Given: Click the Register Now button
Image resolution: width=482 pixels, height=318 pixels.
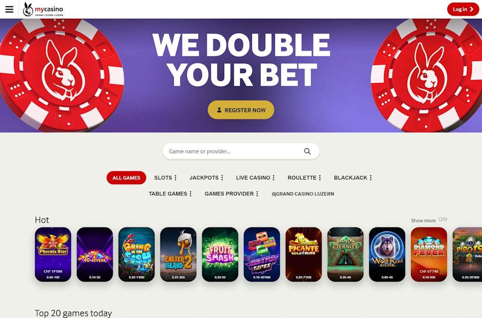Looking at the screenshot, I should (x=241, y=110).
